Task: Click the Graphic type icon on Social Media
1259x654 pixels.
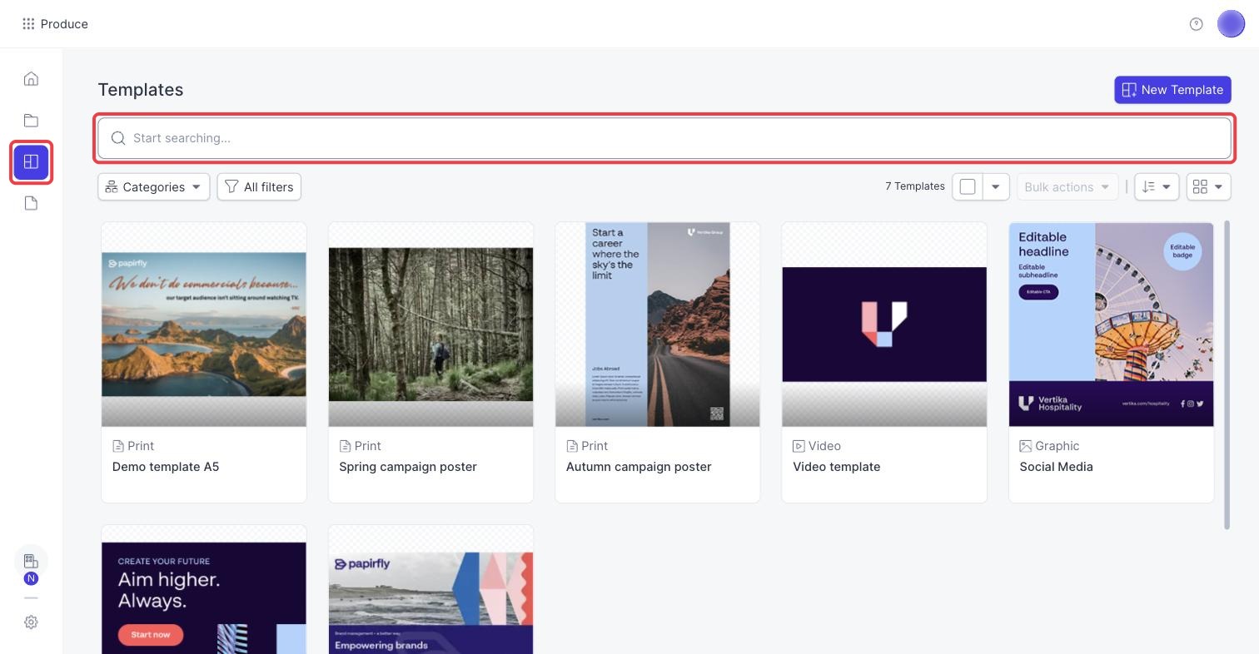Action: (1026, 446)
